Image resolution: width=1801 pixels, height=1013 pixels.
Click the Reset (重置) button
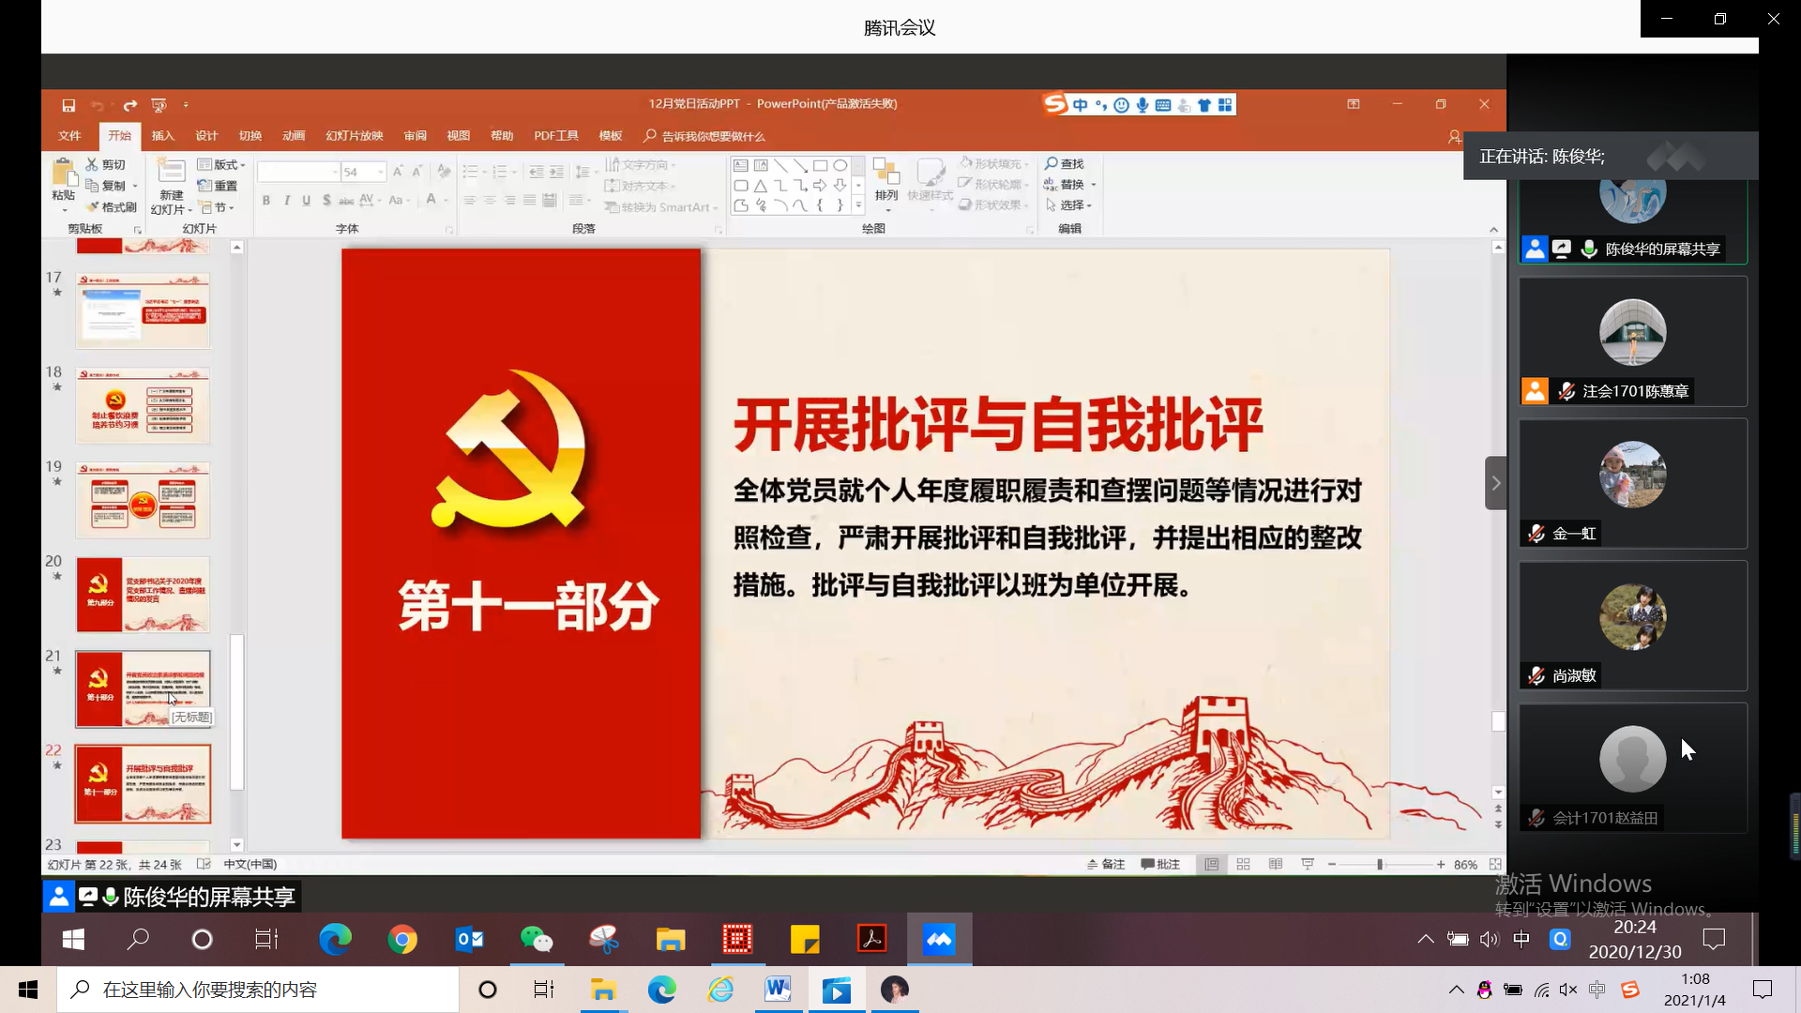click(x=218, y=186)
